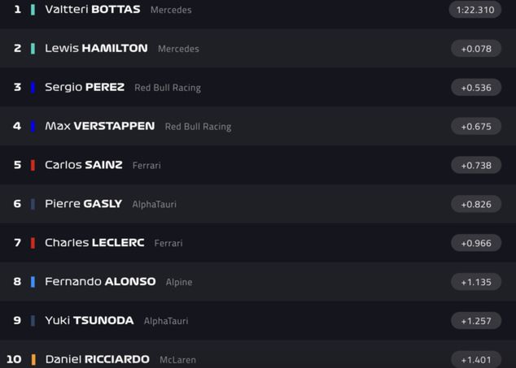
Task: Click the +1.257 gap badge
Action: tap(476, 321)
